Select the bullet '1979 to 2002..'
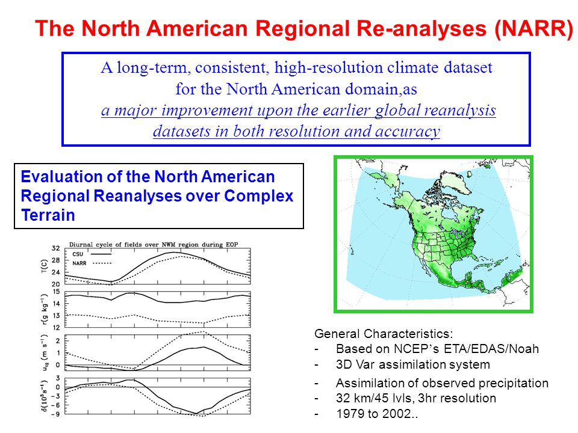 point(377,414)
